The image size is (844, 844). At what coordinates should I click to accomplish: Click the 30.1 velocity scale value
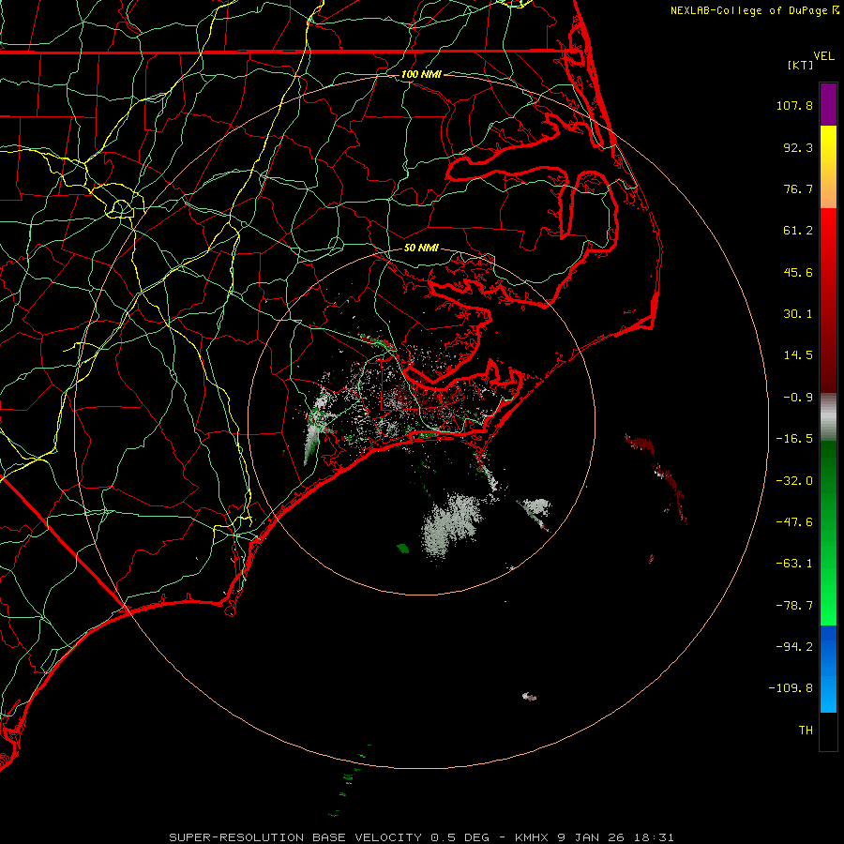coord(798,314)
